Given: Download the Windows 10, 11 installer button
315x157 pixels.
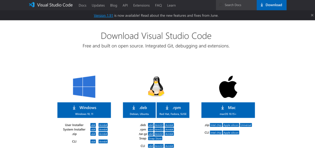Looking at the screenshot, I should click(x=84, y=110).
